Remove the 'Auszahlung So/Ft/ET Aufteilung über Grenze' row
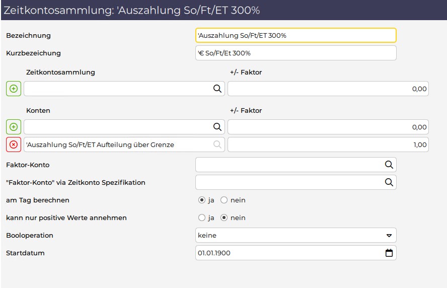The height and width of the screenshot is (288, 447). 14,145
